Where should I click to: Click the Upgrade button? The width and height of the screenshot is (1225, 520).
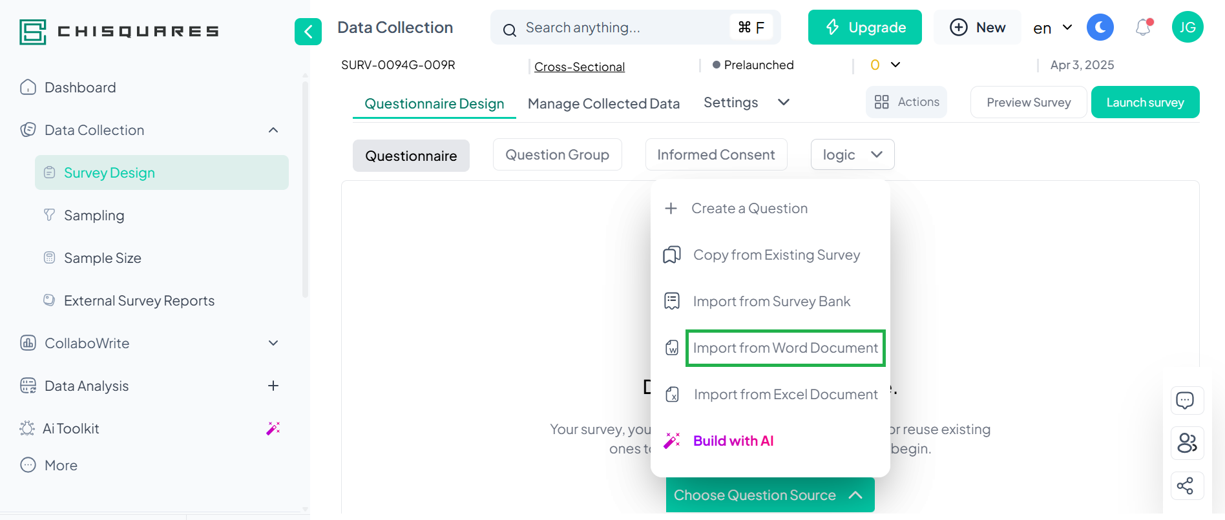864,27
